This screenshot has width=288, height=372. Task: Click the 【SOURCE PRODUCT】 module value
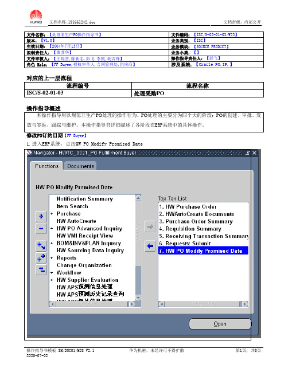pos(211,46)
